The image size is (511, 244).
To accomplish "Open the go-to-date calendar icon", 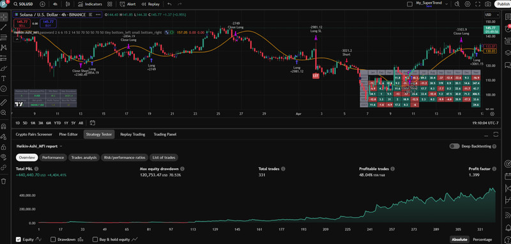I will [x=92, y=123].
